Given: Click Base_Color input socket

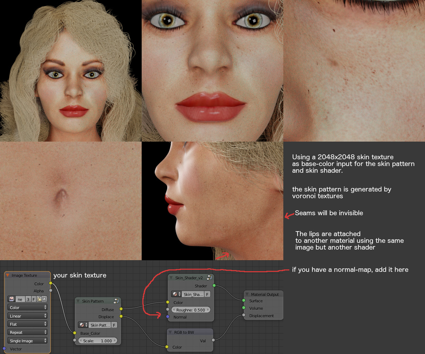Looking at the screenshot, I should [x=75, y=333].
